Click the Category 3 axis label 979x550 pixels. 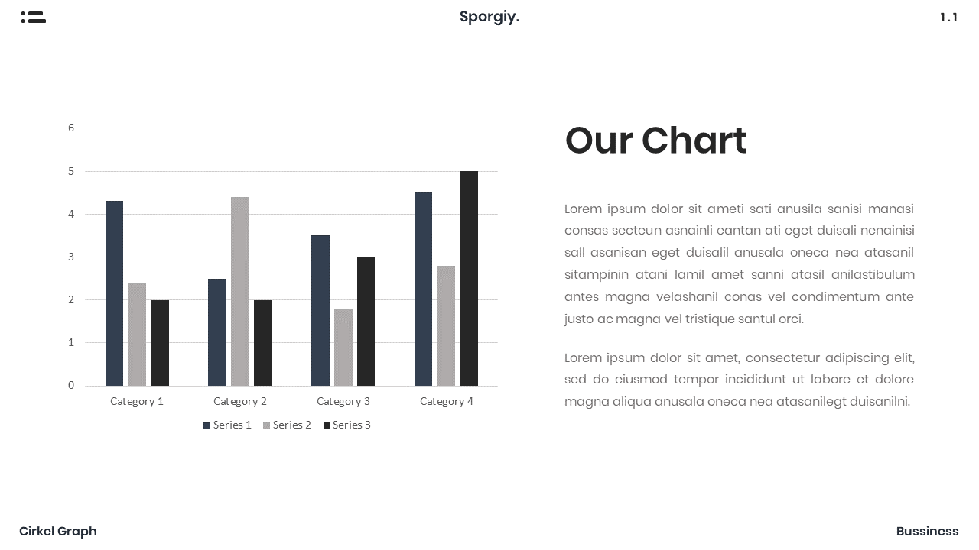[343, 401]
